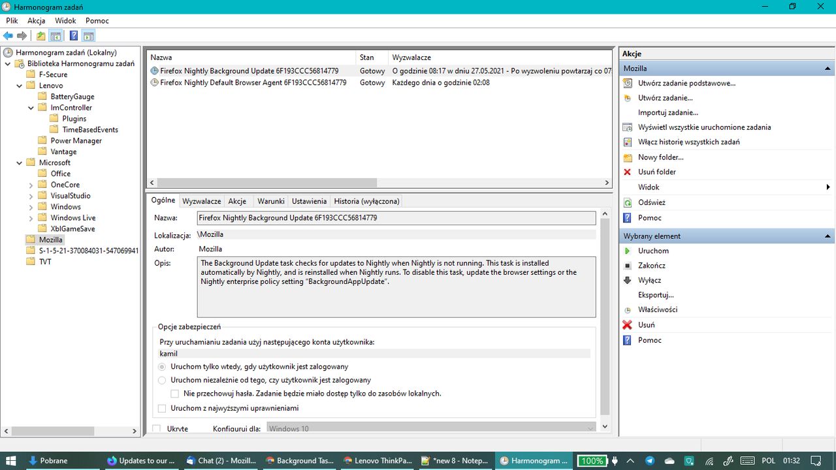The image size is (836, 470).
Task: Select the TVT folder in tree
Action: (44, 262)
